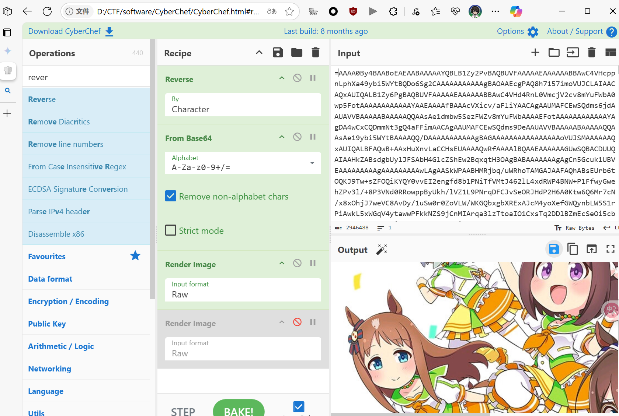Viewport: 619px width, 416px height.
Task: Clear the recipe with the trash icon
Action: coord(316,53)
